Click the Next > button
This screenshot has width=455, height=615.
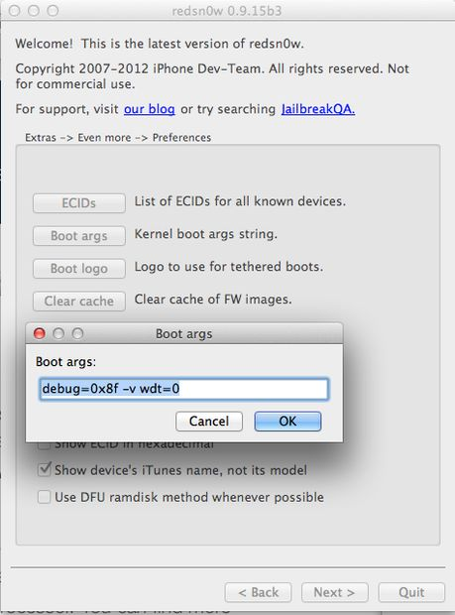[335, 592]
